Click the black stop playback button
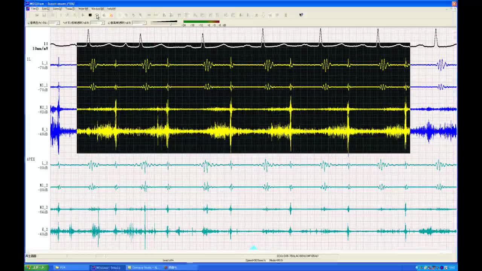 tap(90, 15)
